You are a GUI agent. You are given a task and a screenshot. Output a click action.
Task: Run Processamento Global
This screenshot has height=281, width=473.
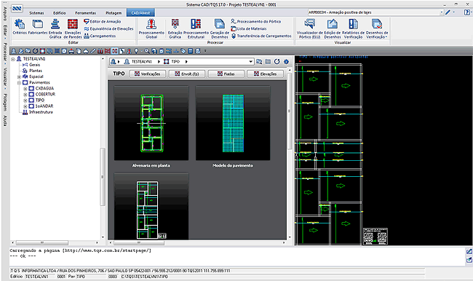click(x=151, y=28)
